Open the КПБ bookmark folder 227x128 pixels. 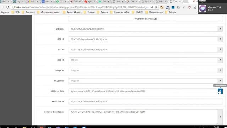click(x=16, y=12)
